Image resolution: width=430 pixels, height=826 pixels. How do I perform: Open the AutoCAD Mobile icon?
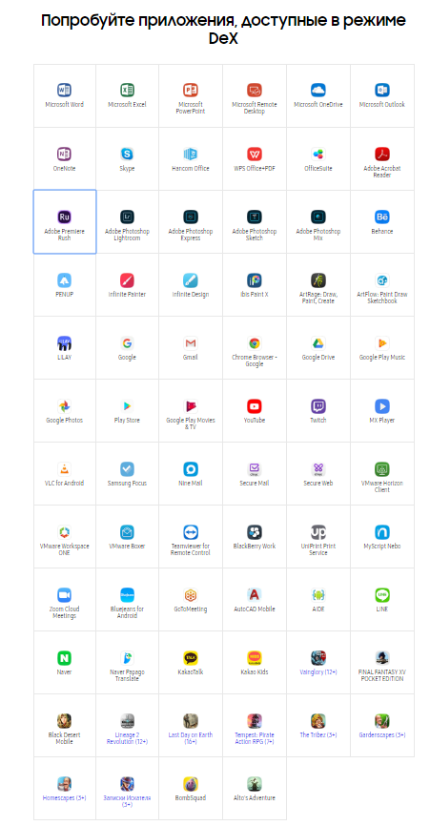point(255,595)
